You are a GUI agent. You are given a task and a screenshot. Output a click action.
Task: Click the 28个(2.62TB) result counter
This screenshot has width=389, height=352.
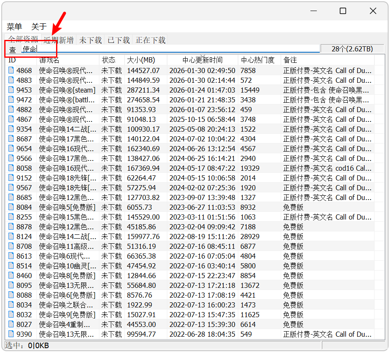tap(352, 49)
